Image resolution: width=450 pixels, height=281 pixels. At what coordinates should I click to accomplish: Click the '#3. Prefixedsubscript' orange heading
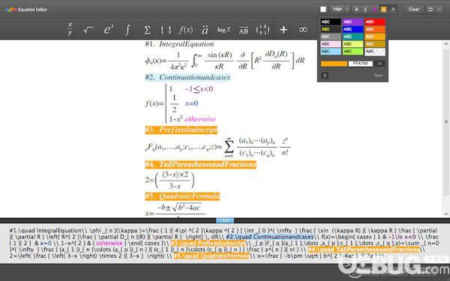click(x=181, y=130)
